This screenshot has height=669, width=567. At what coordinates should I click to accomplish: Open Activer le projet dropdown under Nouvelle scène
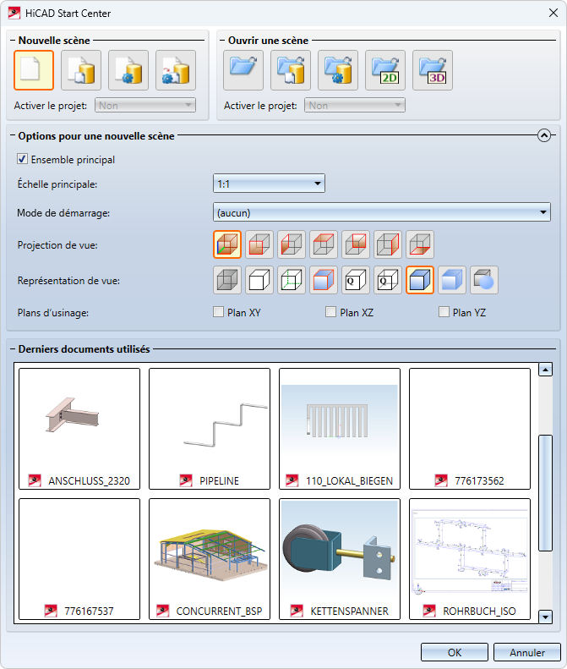pyautogui.click(x=145, y=105)
